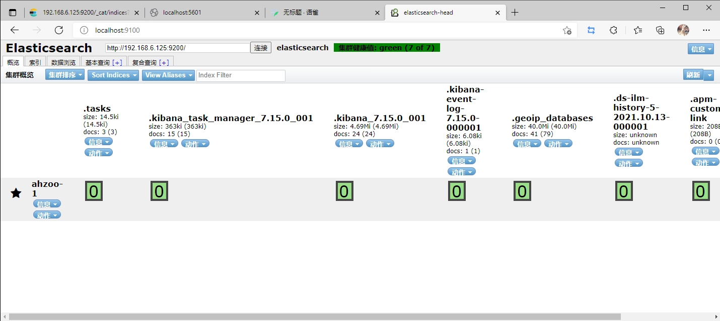Click the 连接 connect button
The image size is (720, 321).
tap(261, 48)
